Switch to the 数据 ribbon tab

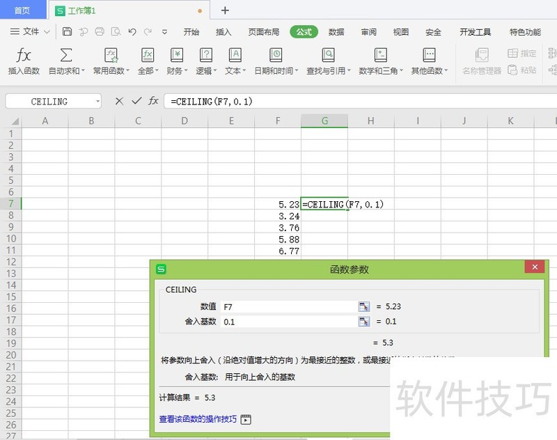[x=336, y=32]
